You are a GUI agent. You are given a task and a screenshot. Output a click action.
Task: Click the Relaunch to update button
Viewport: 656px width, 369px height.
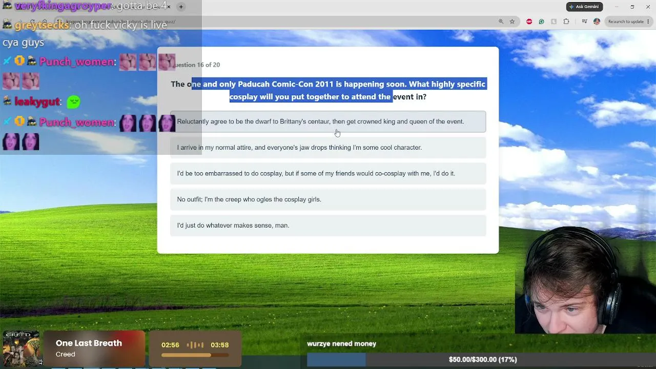(626, 22)
